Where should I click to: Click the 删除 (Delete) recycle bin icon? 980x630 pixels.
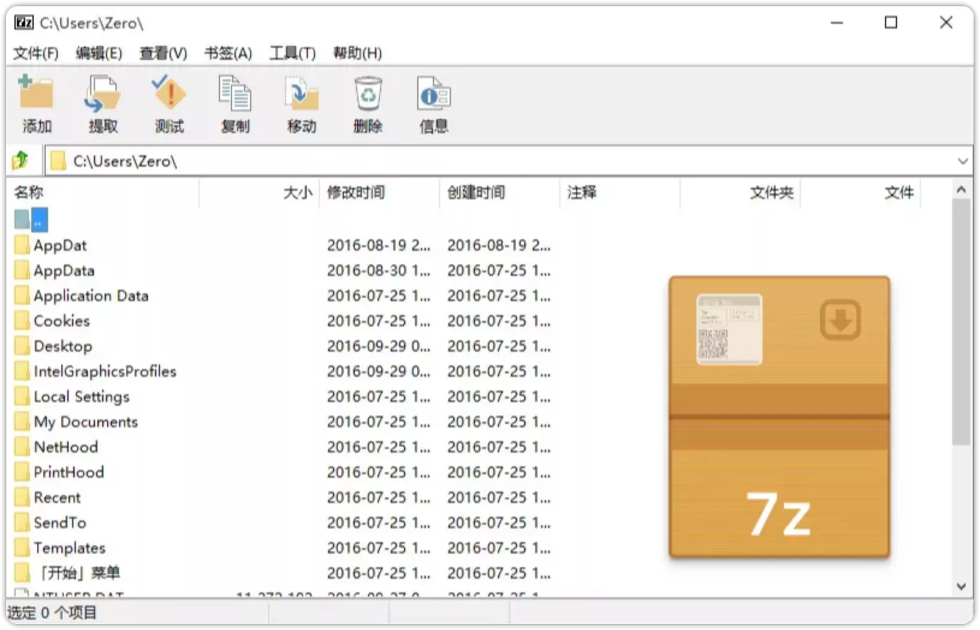pos(368,93)
